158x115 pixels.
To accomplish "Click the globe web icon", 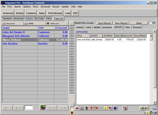I will tap(115, 108).
